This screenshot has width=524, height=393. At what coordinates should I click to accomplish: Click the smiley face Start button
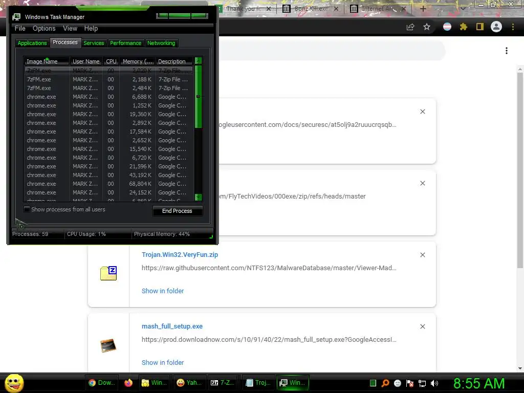click(14, 383)
